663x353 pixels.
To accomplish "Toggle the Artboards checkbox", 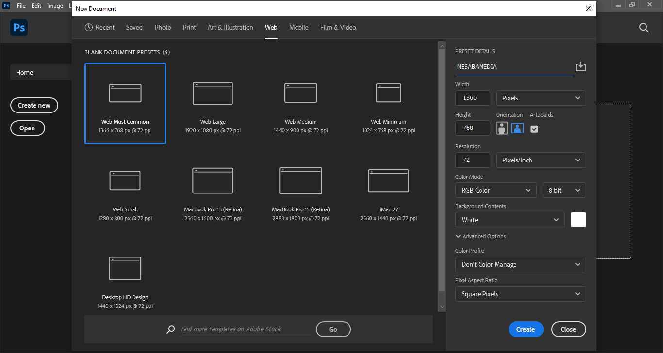I will [x=534, y=129].
